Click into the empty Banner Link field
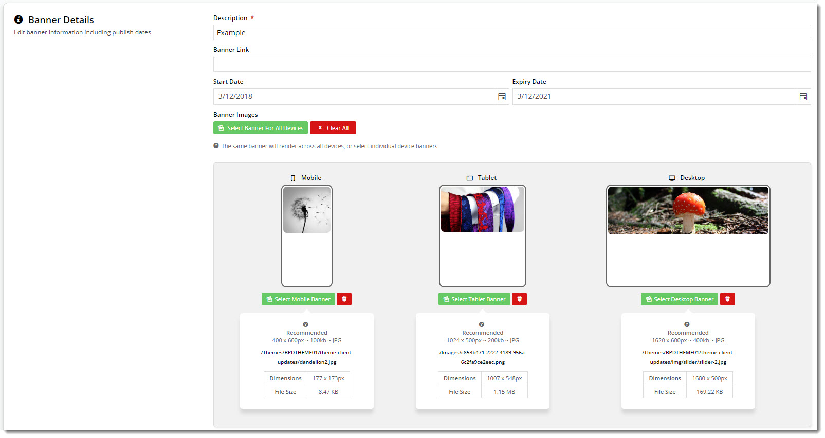This screenshot has height=438, width=825. [511, 64]
